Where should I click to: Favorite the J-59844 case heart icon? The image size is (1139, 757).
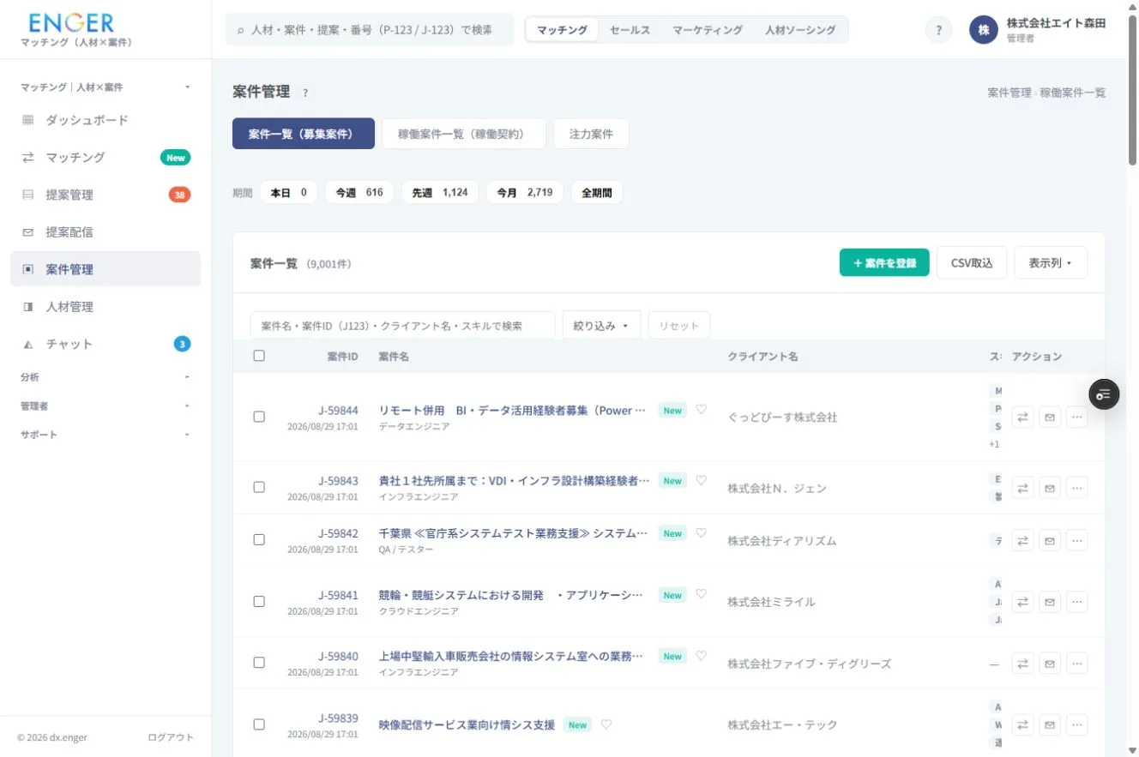pyautogui.click(x=702, y=410)
